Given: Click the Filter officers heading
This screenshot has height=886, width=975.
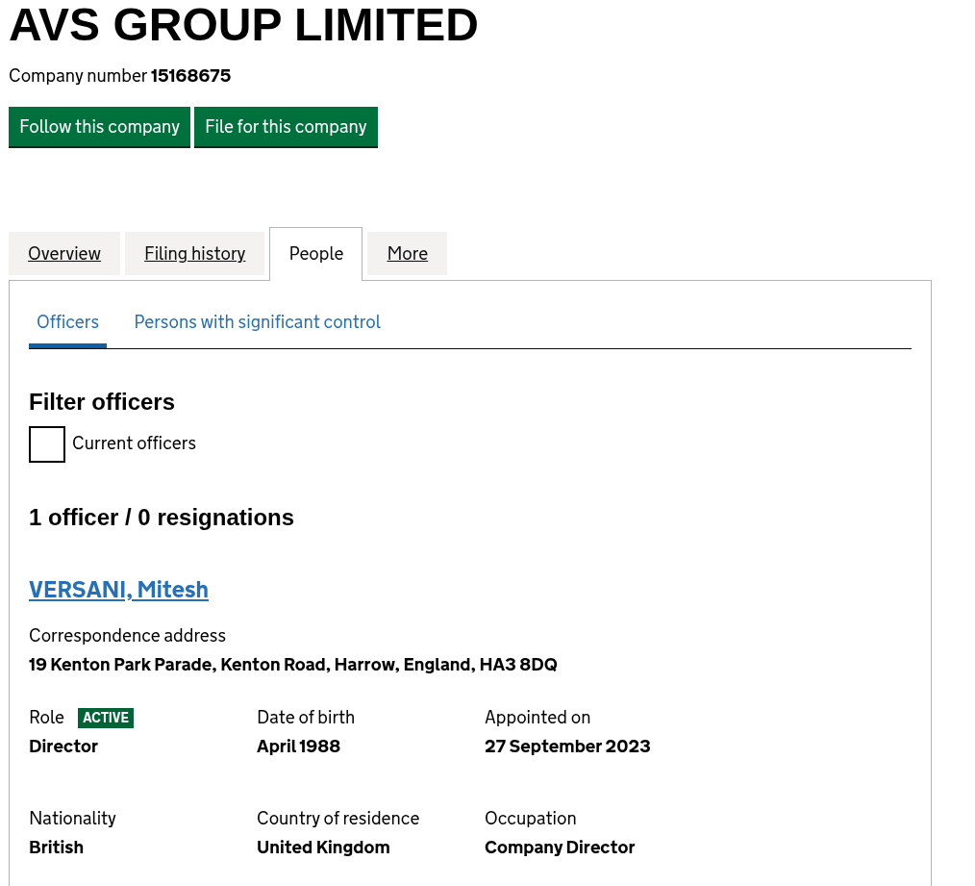Looking at the screenshot, I should [102, 402].
